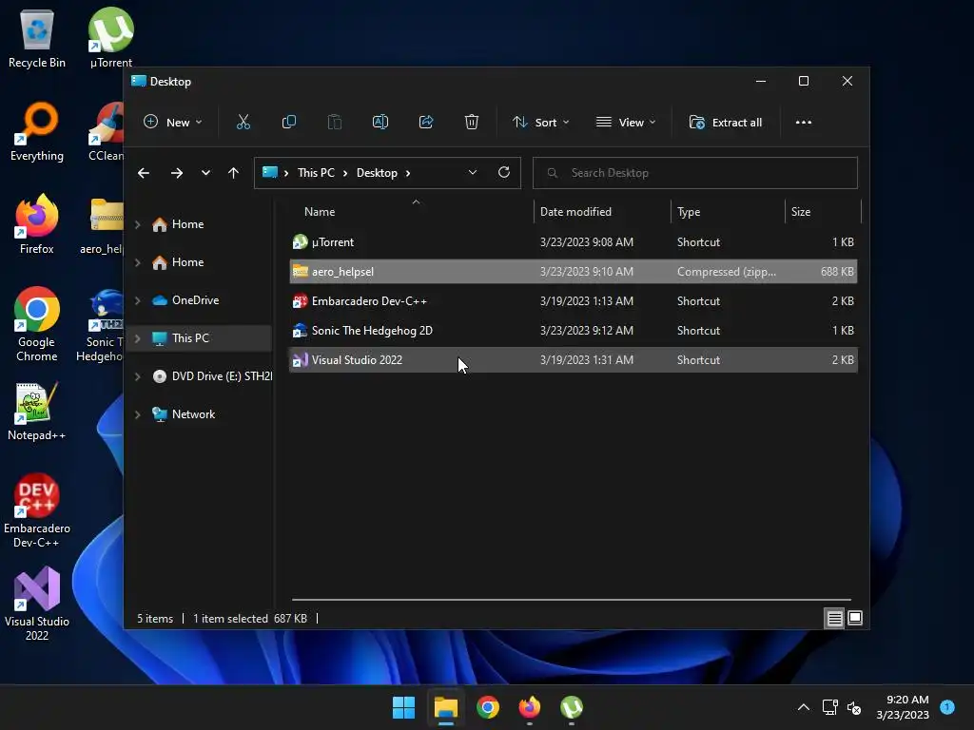Select the Firefox desktop shortcut
974x730 pixels.
(37, 224)
